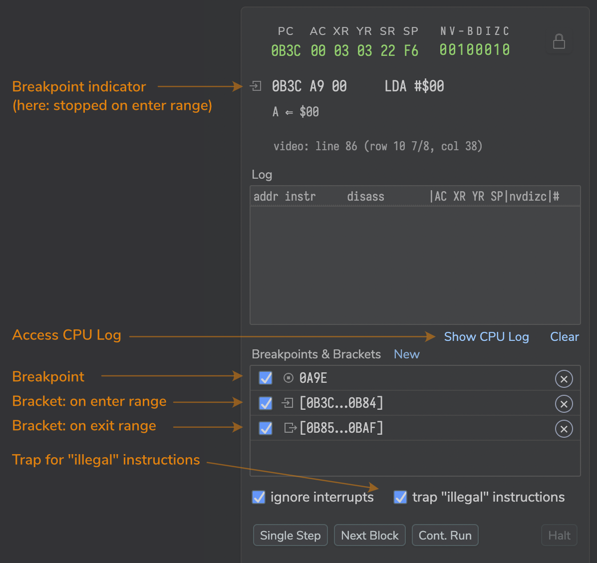Uncheck the [0B85...0BAF] bracket checkbox
Viewport: 597px width, 563px height.
click(266, 428)
